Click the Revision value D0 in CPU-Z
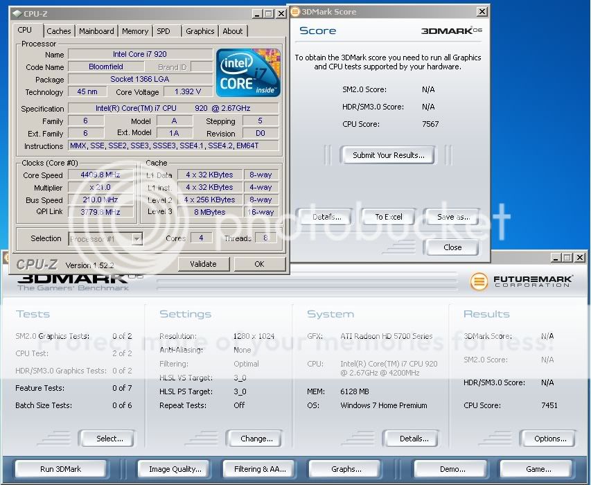Image resolution: width=591 pixels, height=485 pixels. (261, 133)
